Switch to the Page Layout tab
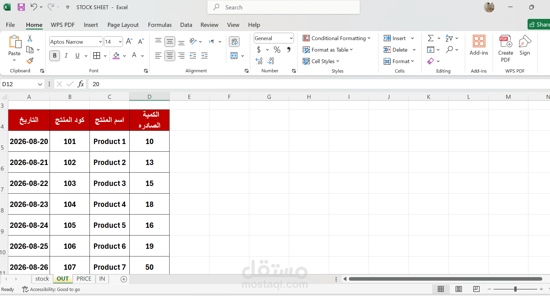 (x=123, y=25)
